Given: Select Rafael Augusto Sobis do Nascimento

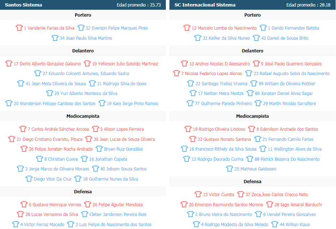Looking at the screenshot, I should click(292, 73).
